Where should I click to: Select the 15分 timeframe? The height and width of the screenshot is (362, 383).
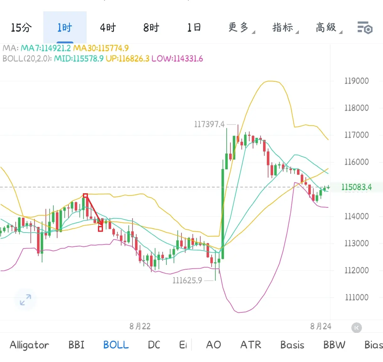21,28
